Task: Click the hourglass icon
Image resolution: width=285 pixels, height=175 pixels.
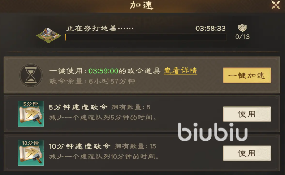Action: 31,75
